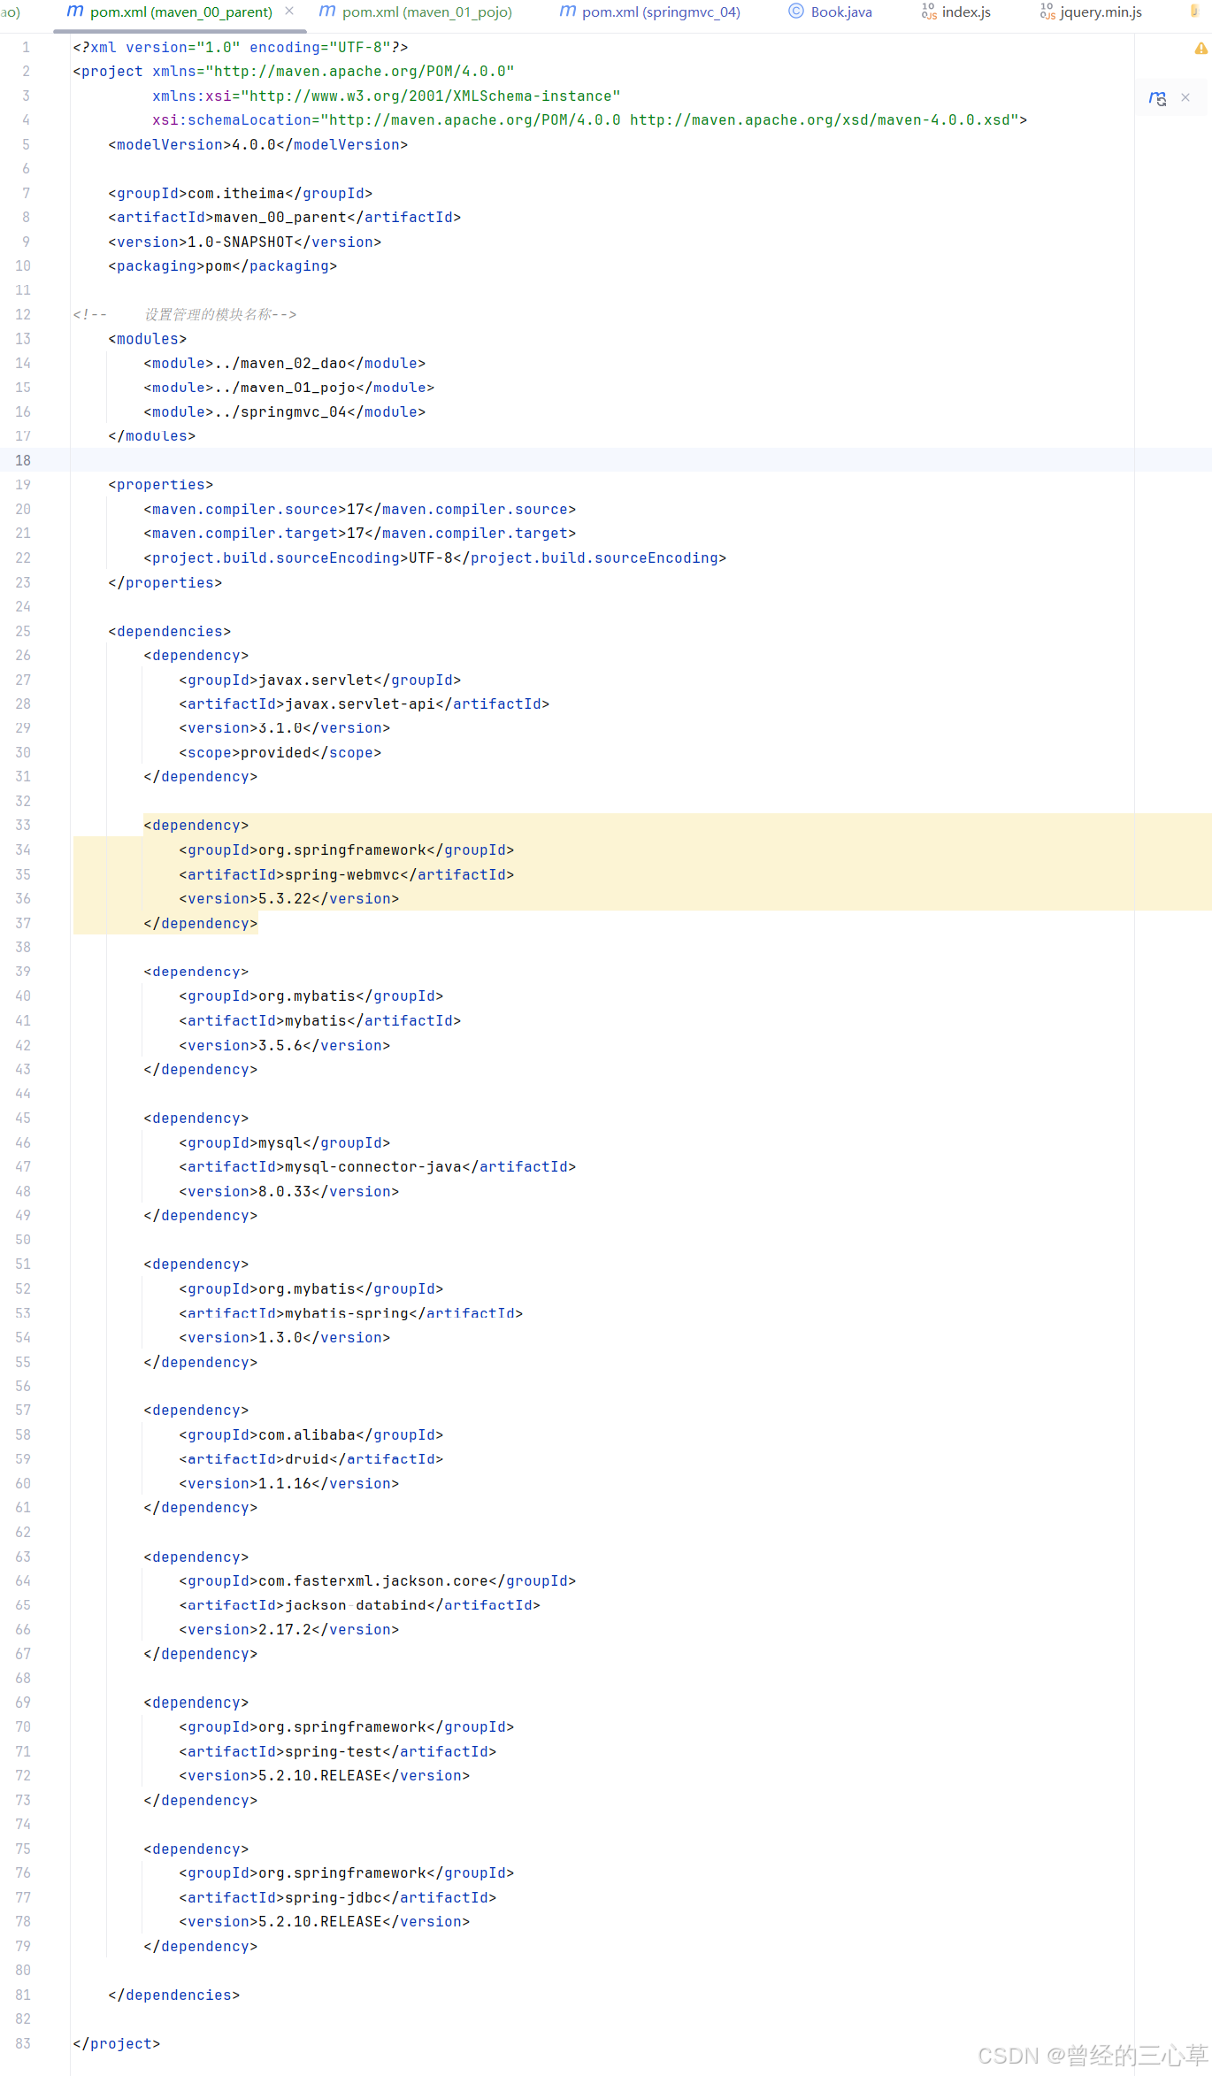Click the com.fasterxml.jackson.core groupId line
The width and height of the screenshot is (1212, 2076).
pyautogui.click(x=378, y=1580)
